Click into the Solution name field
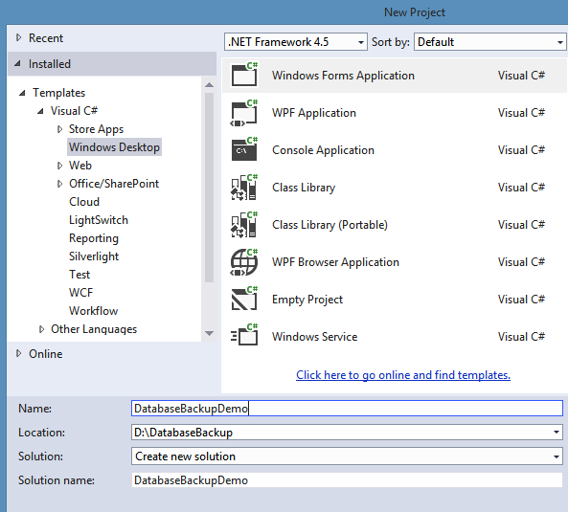Image resolution: width=568 pixels, height=512 pixels. pyautogui.click(x=347, y=480)
